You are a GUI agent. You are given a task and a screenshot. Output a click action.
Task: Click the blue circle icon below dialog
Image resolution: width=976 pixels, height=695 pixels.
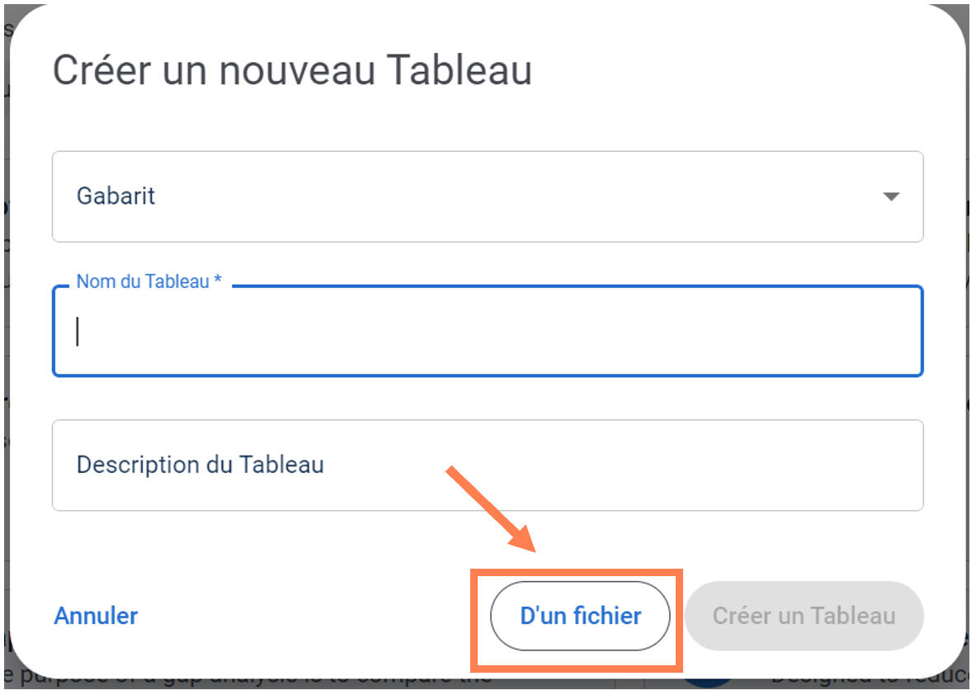[708, 683]
